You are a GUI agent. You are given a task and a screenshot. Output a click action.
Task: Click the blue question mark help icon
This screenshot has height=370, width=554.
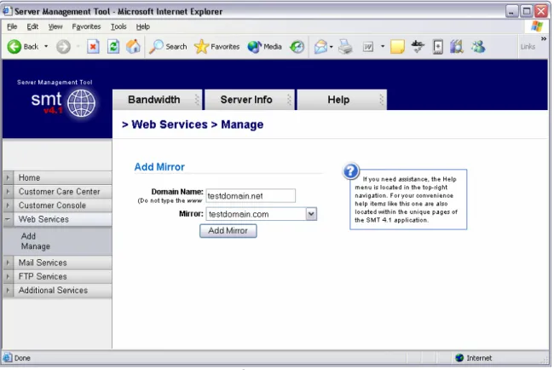(350, 171)
